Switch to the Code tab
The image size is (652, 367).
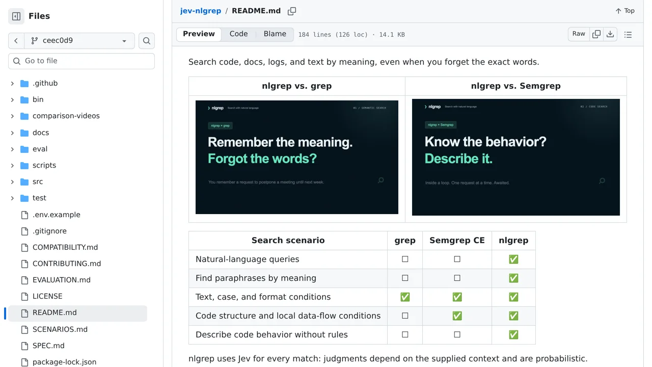(x=238, y=34)
